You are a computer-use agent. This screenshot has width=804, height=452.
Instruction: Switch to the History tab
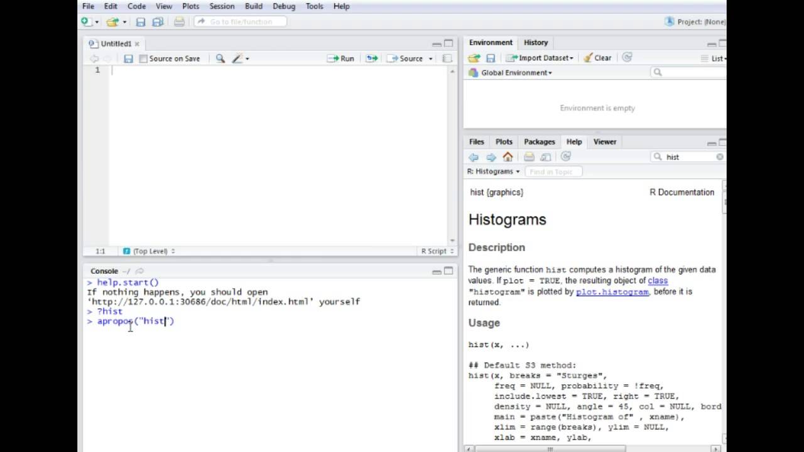pos(536,43)
